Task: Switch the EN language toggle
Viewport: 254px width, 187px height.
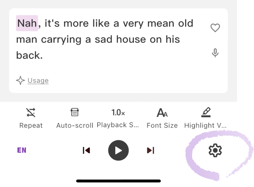Action: pos(22,150)
